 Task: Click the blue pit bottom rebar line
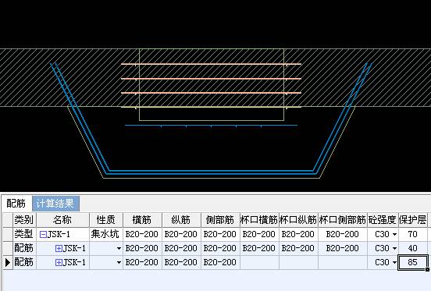[211, 172]
